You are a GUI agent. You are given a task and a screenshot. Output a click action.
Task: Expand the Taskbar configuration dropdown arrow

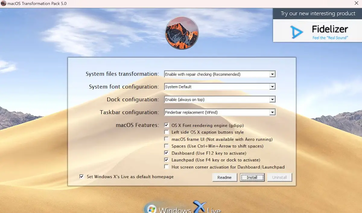(x=272, y=112)
